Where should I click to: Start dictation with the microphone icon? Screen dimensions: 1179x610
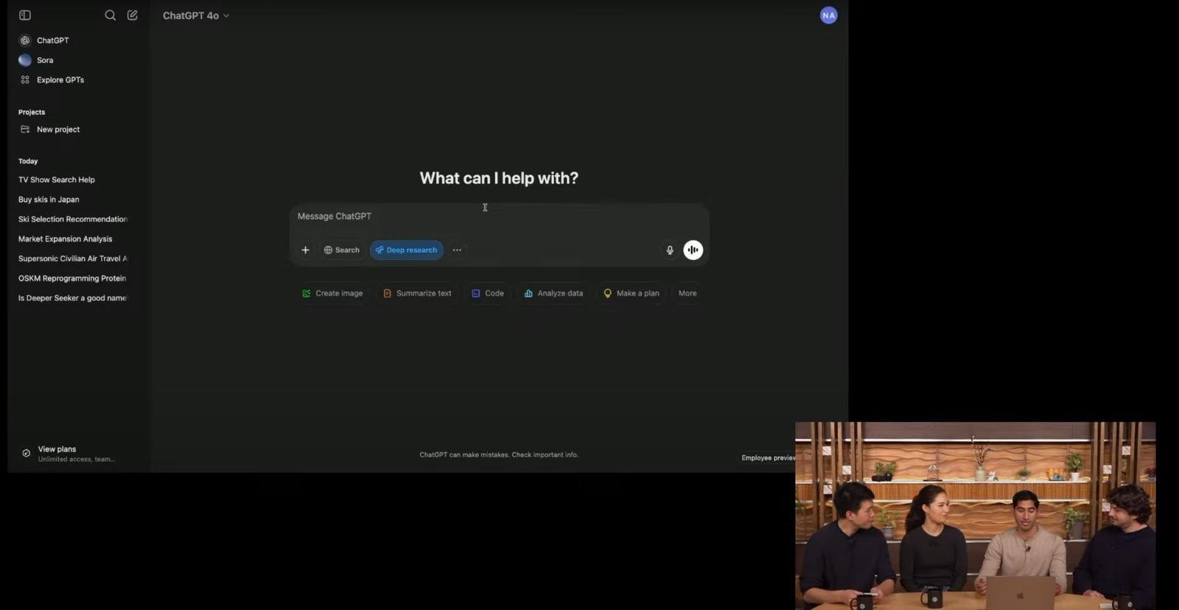pos(670,250)
